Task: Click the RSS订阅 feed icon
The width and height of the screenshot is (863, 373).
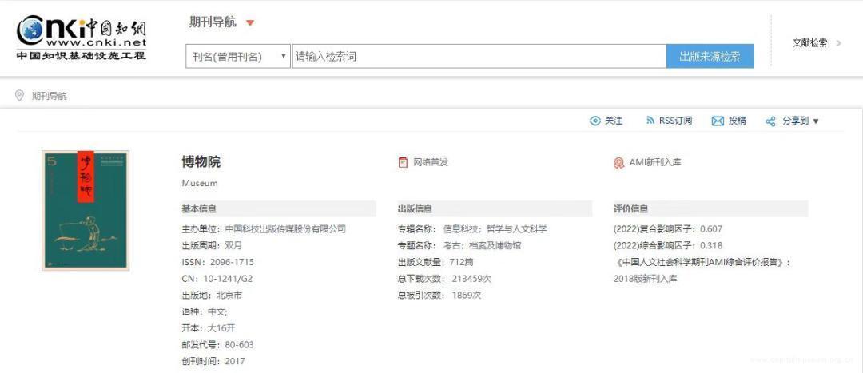Action: click(x=650, y=121)
